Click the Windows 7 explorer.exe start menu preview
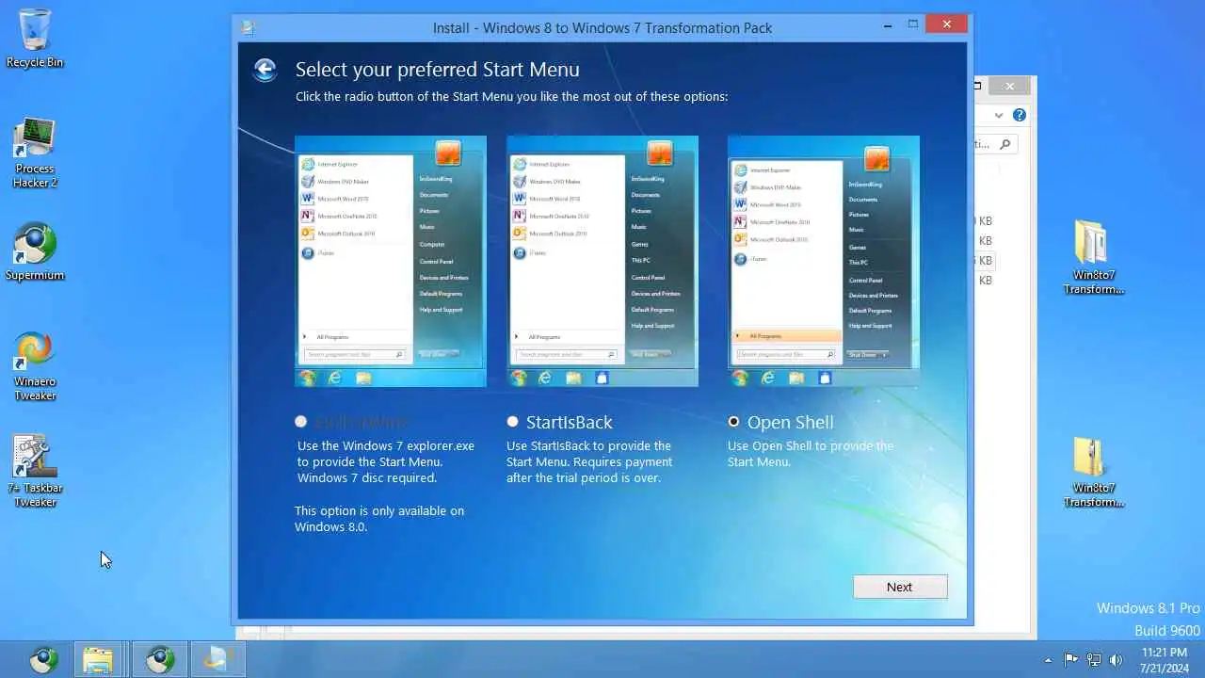The height and width of the screenshot is (678, 1205). (391, 261)
